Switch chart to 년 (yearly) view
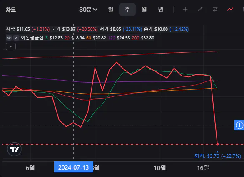The height and width of the screenshot is (177, 244). [x=161, y=10]
